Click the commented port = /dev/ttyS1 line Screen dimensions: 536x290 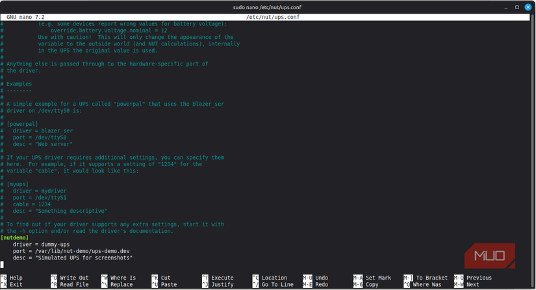pyautogui.click(x=34, y=197)
